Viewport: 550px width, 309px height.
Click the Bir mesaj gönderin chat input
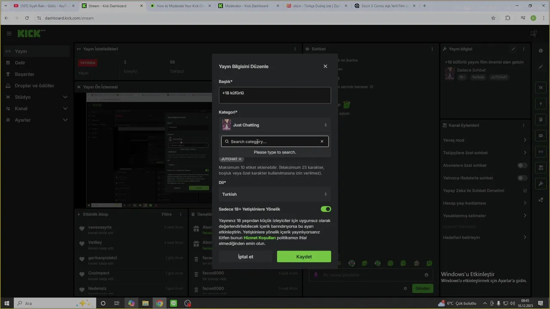[370, 275]
